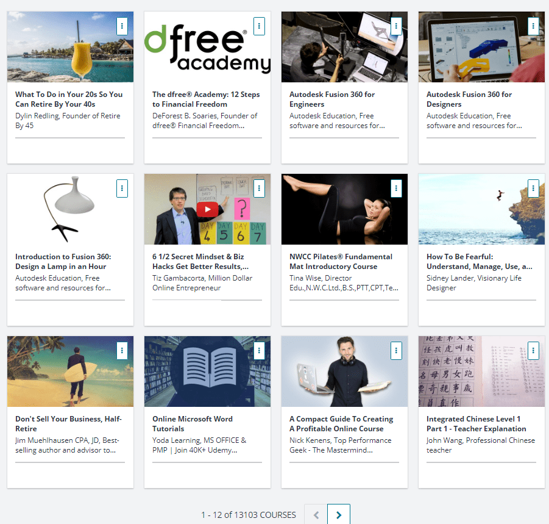Expand options for Online Microsoft Word Tutorials card
The height and width of the screenshot is (524, 549).
tap(259, 351)
